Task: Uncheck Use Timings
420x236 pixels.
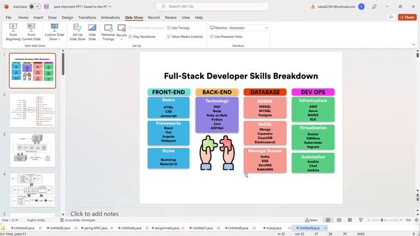Action: [169, 28]
